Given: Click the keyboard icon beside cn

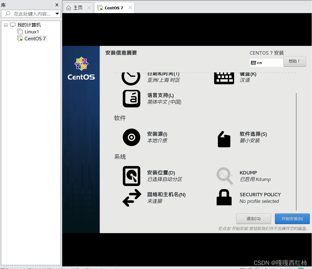Looking at the screenshot, I should click(253, 63).
